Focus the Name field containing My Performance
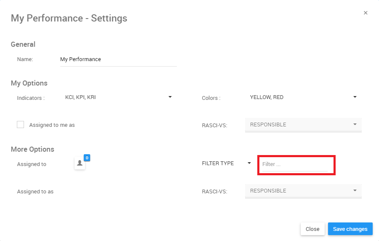 pos(118,59)
